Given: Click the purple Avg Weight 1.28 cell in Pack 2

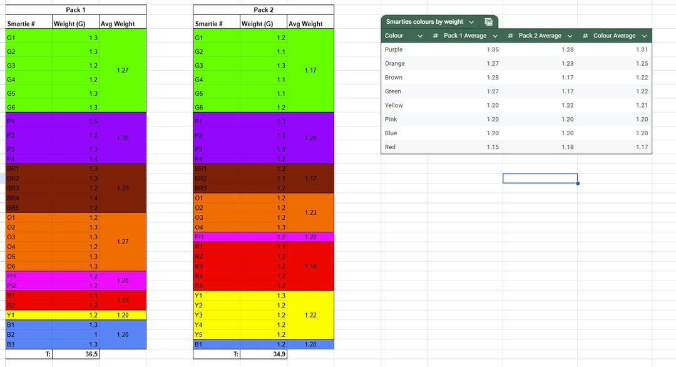Looking at the screenshot, I should 310,138.
